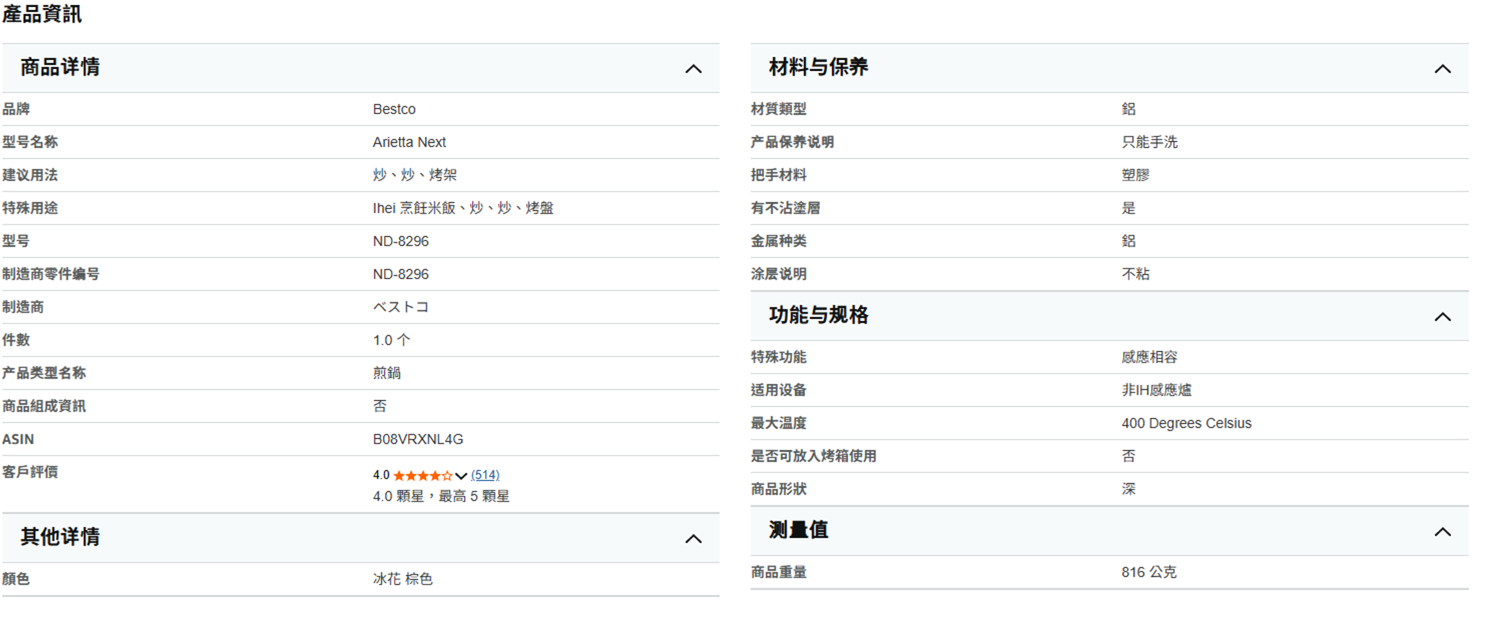Collapse the 商品详情 section chevron
Screen dimensions: 1487x619
[693, 69]
